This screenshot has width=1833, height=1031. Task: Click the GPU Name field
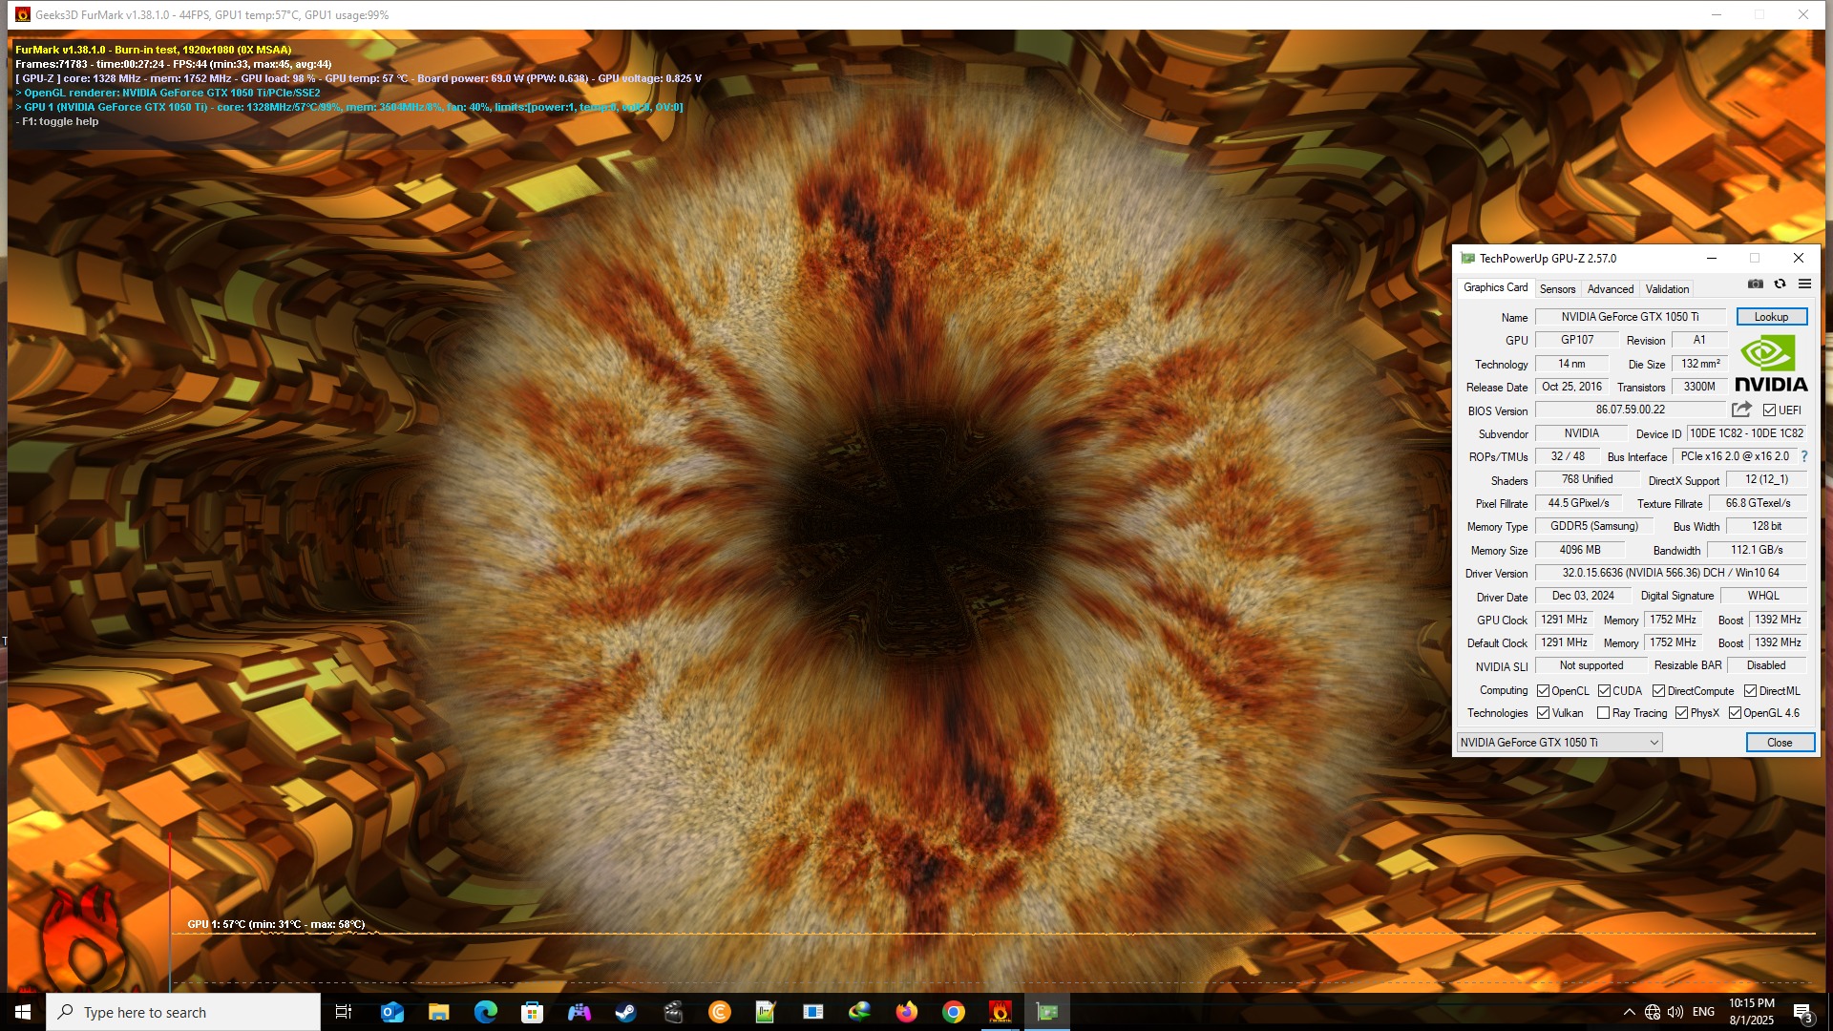click(1630, 317)
